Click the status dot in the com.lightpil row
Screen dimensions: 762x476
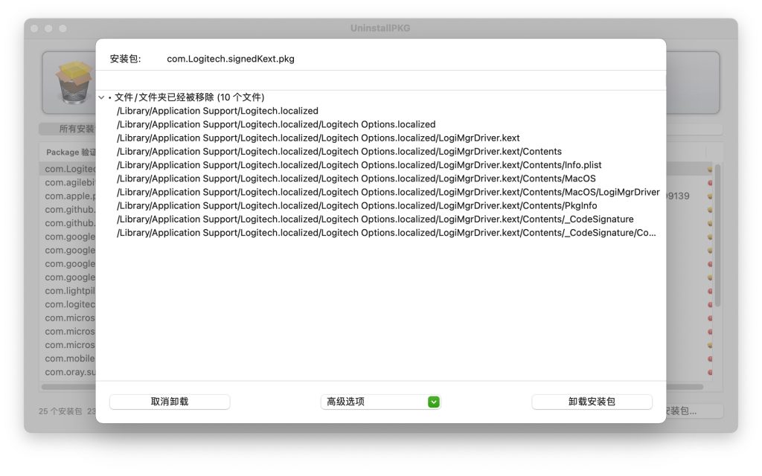pyautogui.click(x=710, y=291)
